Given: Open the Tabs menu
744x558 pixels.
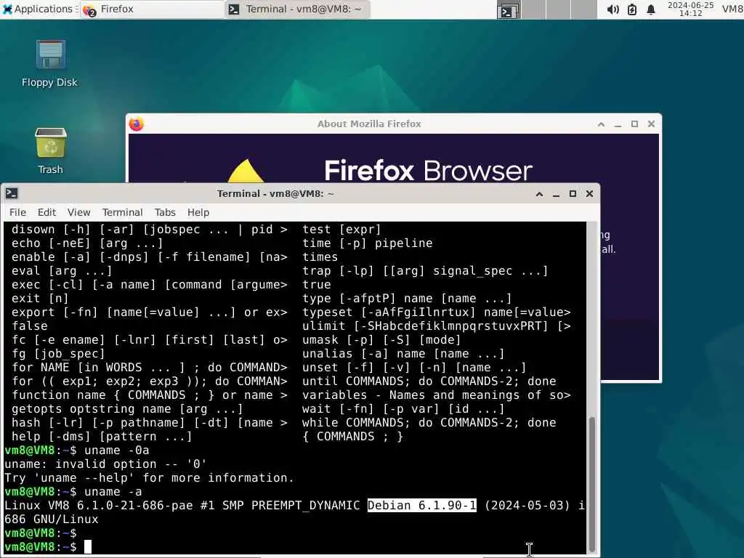Looking at the screenshot, I should coord(165,212).
